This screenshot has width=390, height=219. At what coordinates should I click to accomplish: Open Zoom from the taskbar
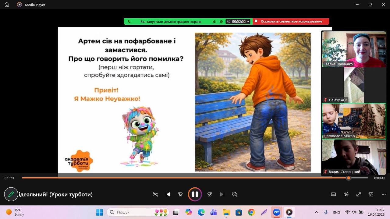(276, 212)
